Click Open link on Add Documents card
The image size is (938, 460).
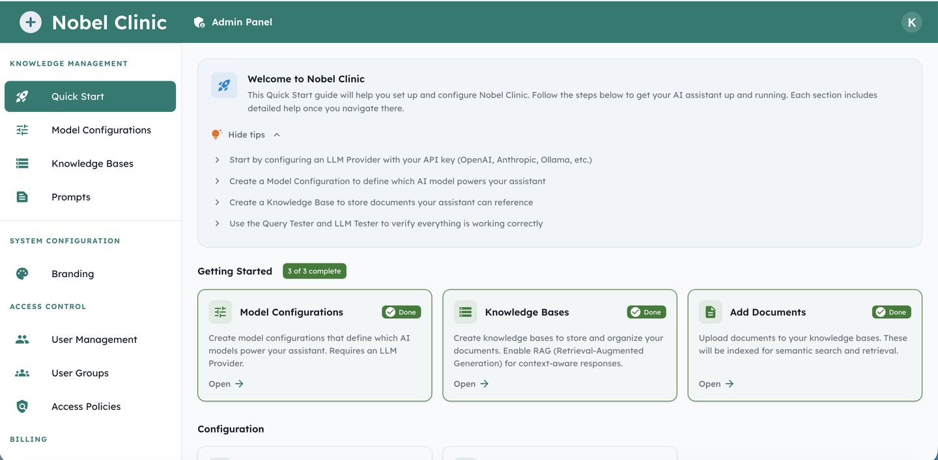tap(717, 384)
